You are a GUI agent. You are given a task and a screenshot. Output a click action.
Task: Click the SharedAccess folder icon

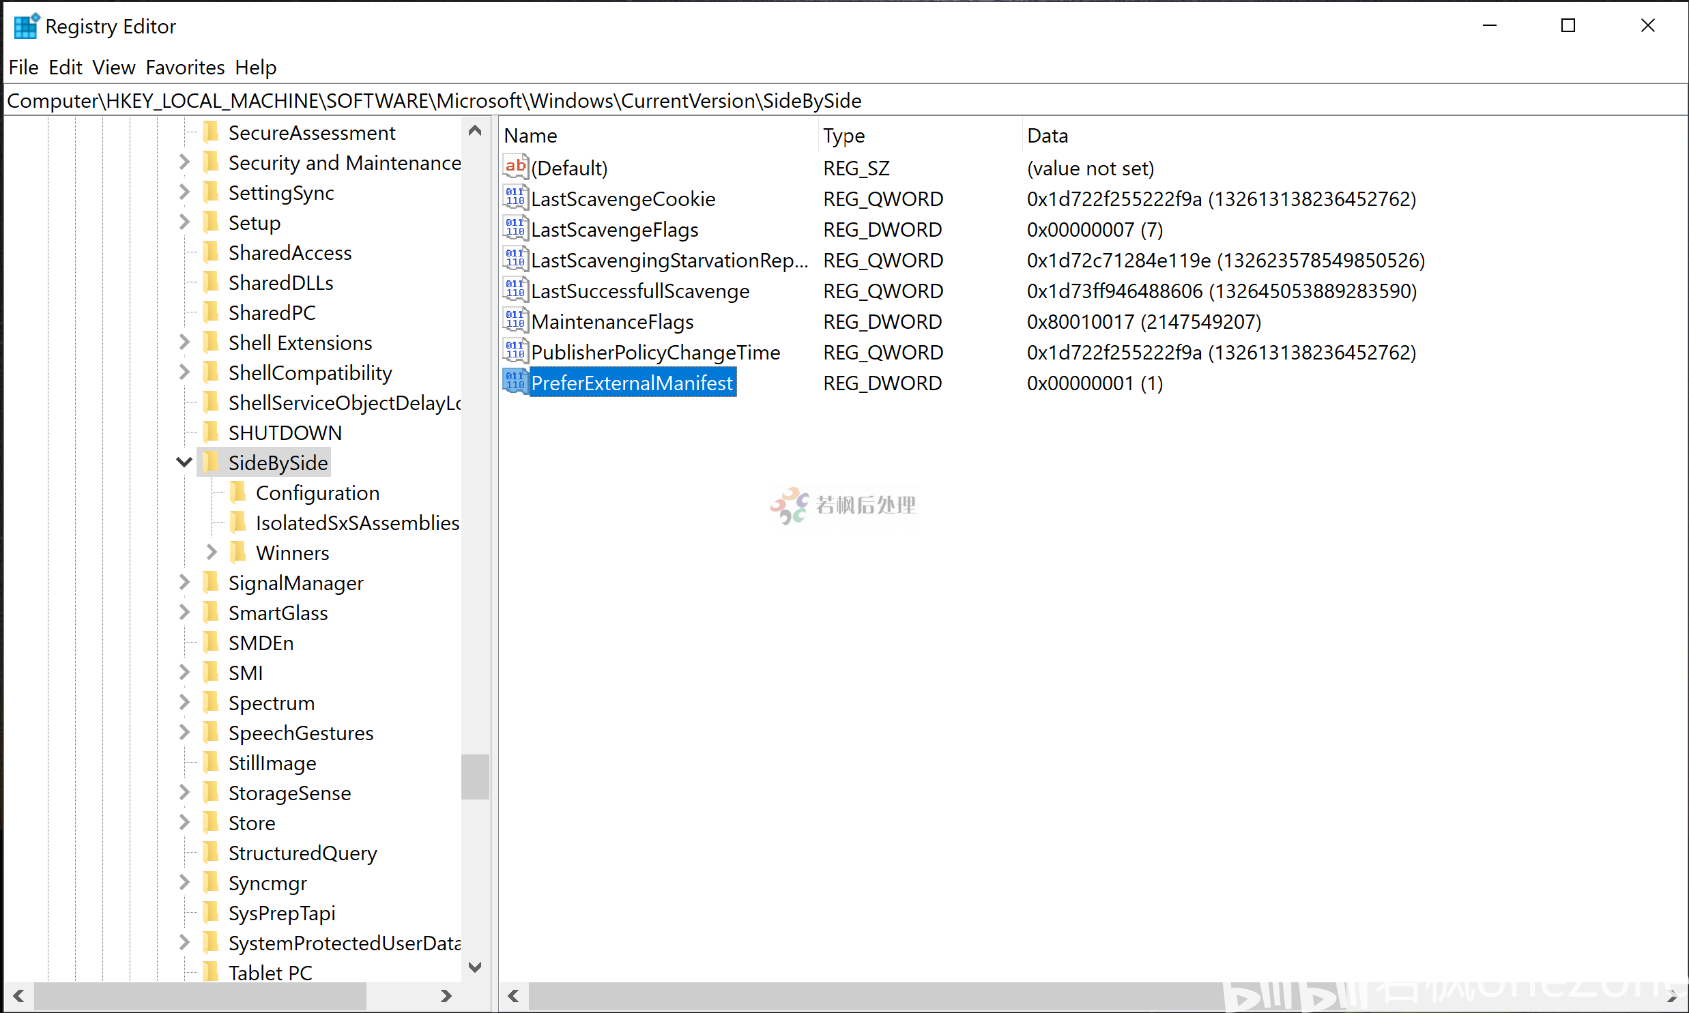(x=211, y=252)
